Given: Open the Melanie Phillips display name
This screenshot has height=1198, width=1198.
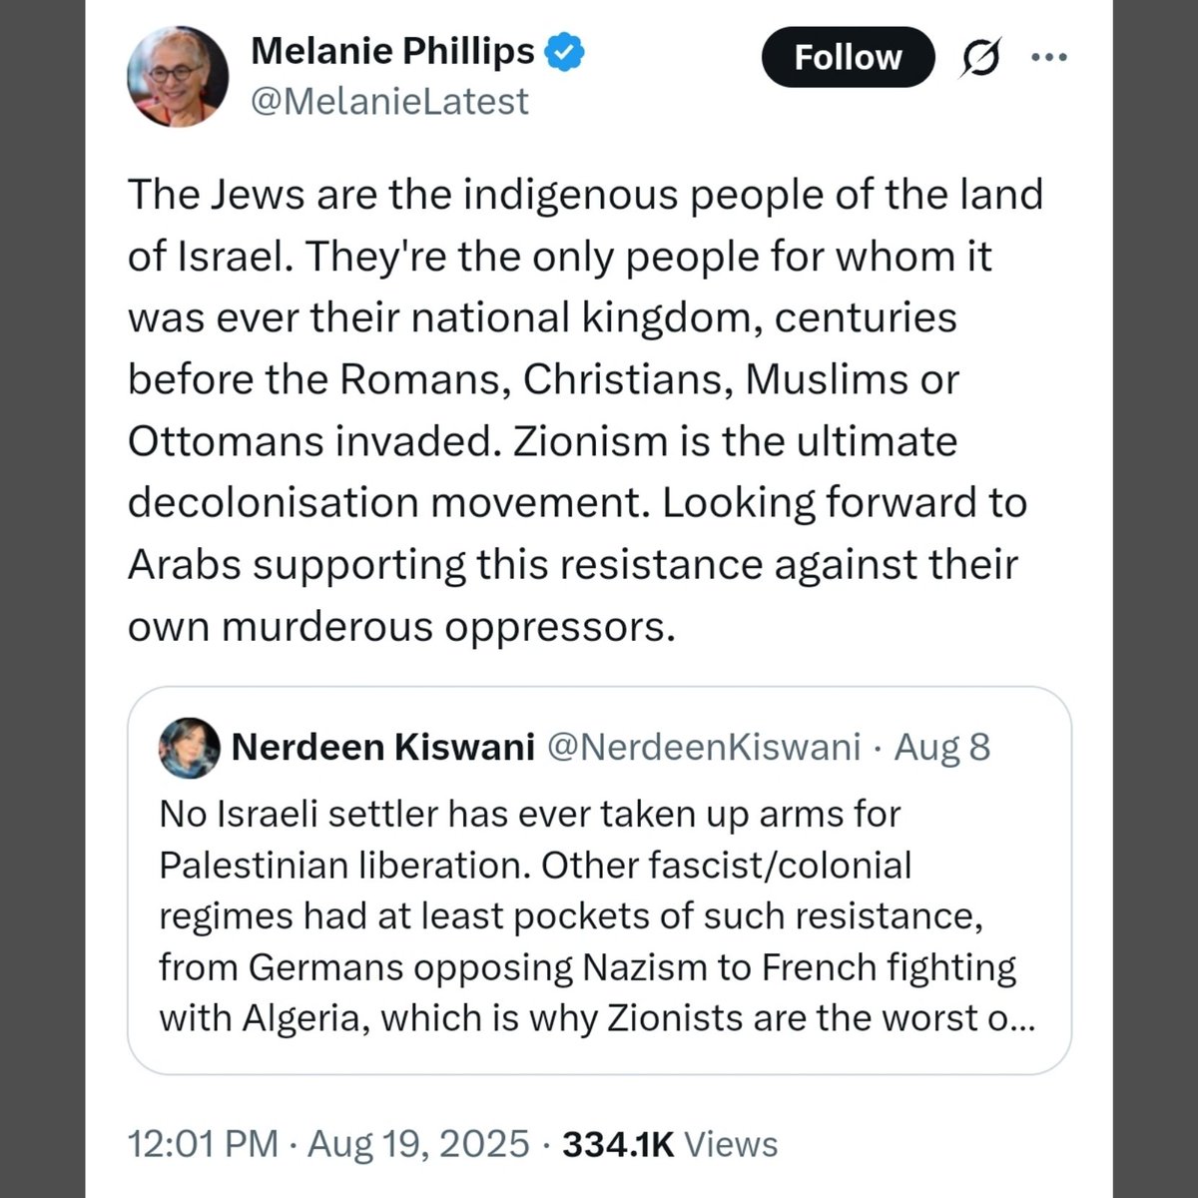Looking at the screenshot, I should coord(392,51).
